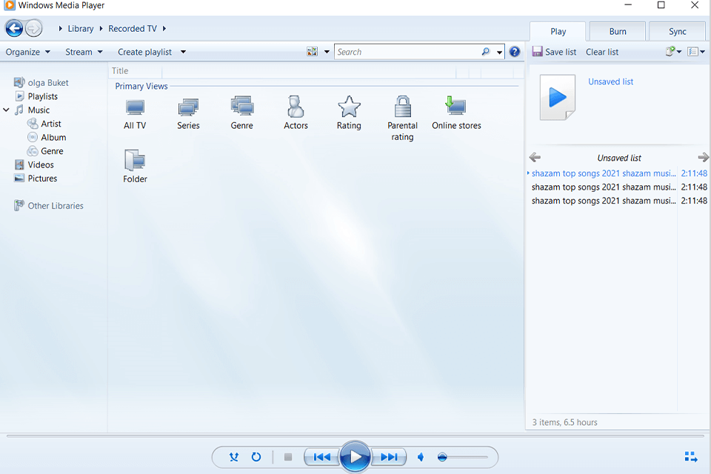This screenshot has width=711, height=474.
Task: Select olga Buket library node
Action: (41, 82)
